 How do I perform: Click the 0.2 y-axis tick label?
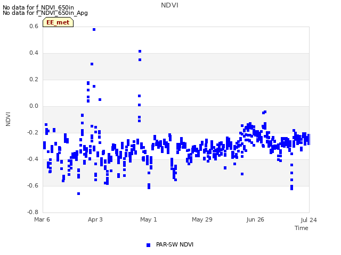pos(34,80)
